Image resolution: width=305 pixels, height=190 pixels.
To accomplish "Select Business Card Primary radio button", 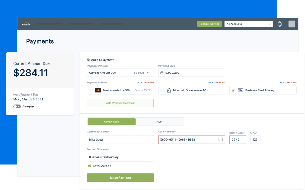I will click(233, 90).
